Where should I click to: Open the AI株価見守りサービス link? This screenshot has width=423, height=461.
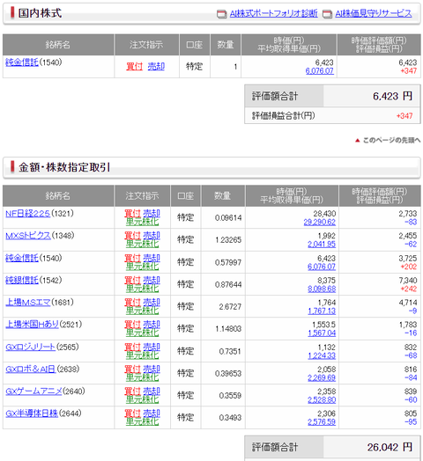[x=374, y=13]
